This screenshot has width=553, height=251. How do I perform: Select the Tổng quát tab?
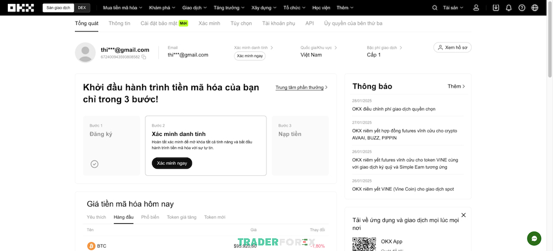86,23
